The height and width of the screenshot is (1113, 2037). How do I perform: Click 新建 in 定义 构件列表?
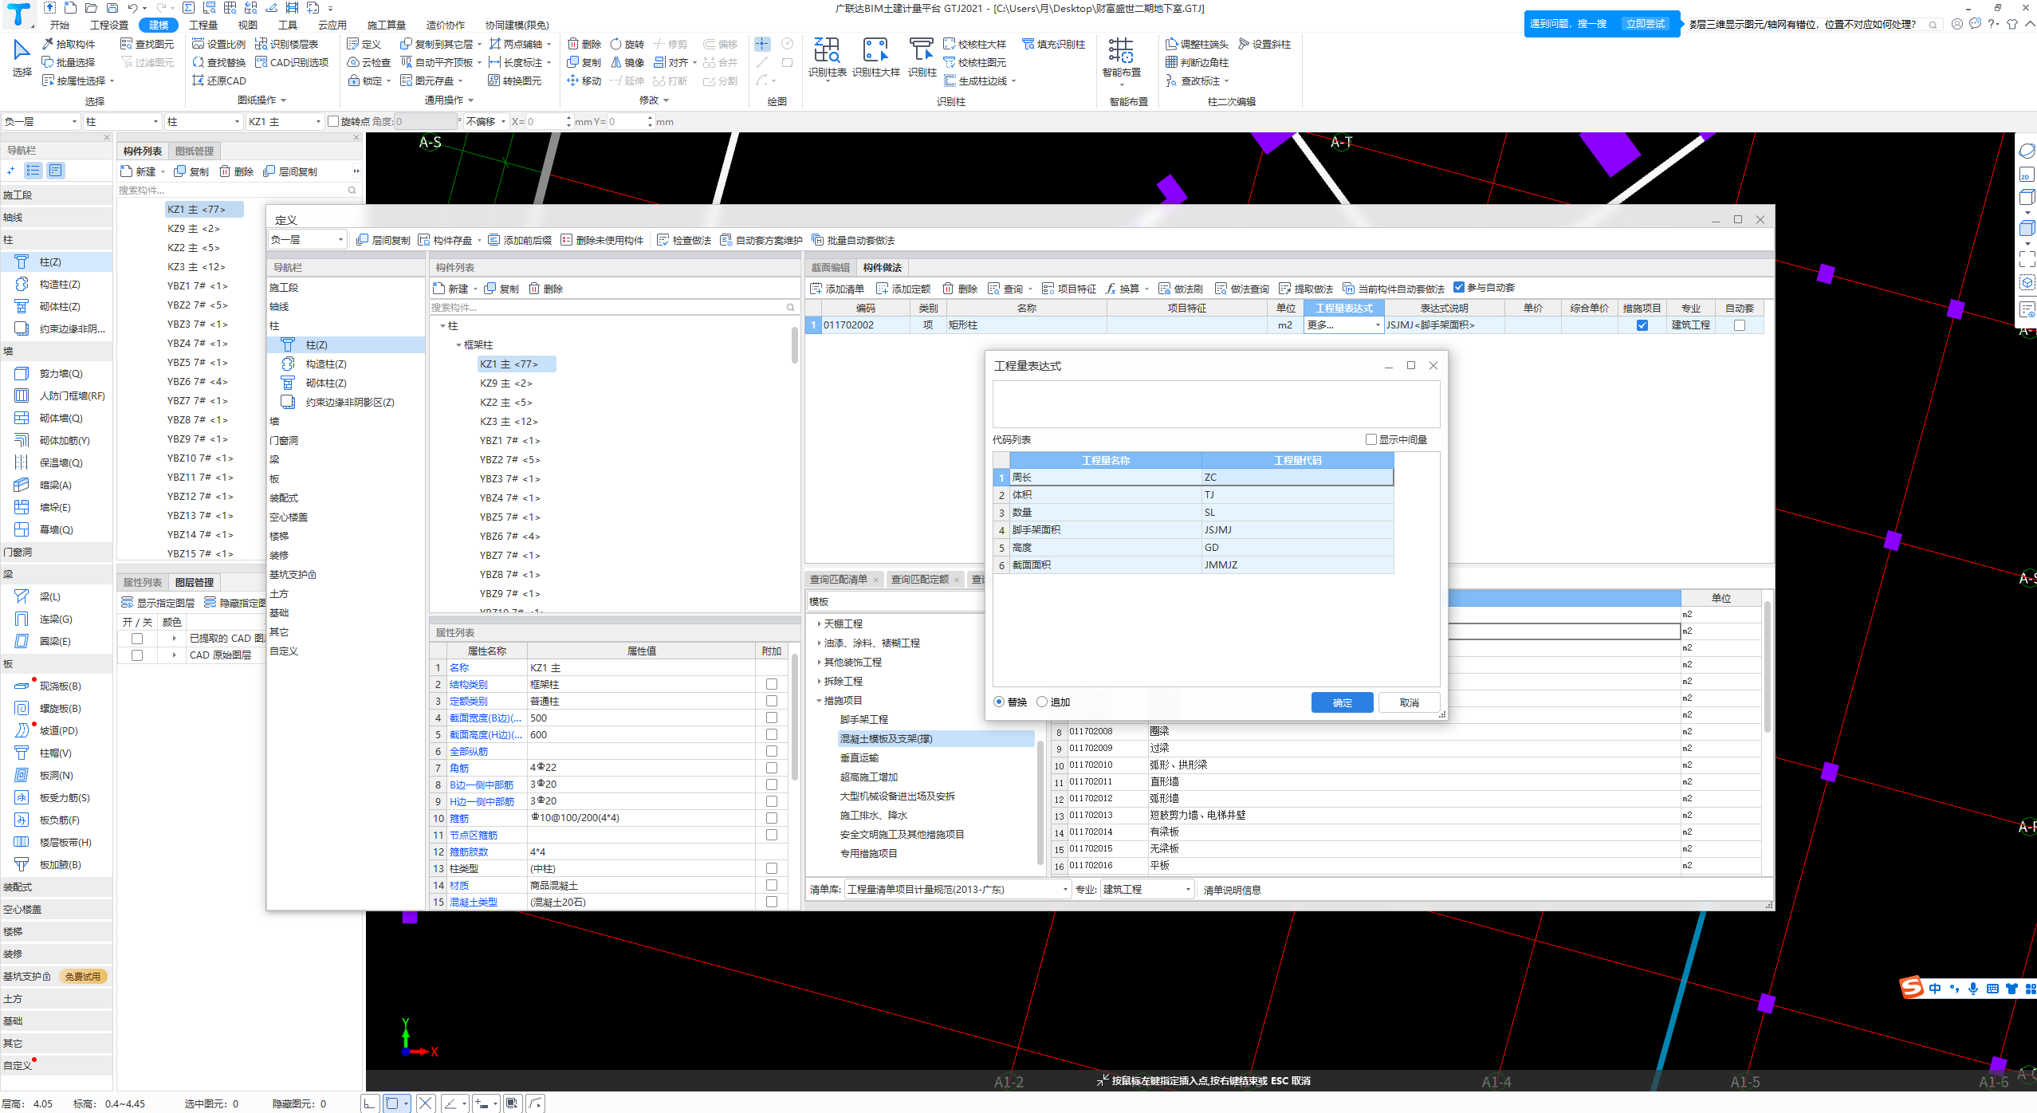[452, 289]
